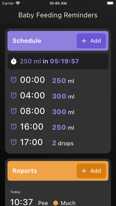Tap the plus icon in Reports Add button
This screenshot has height=206, width=116.
pos(84,171)
